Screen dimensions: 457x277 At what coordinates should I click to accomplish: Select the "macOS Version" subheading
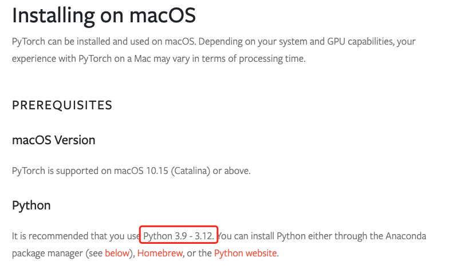click(x=53, y=140)
